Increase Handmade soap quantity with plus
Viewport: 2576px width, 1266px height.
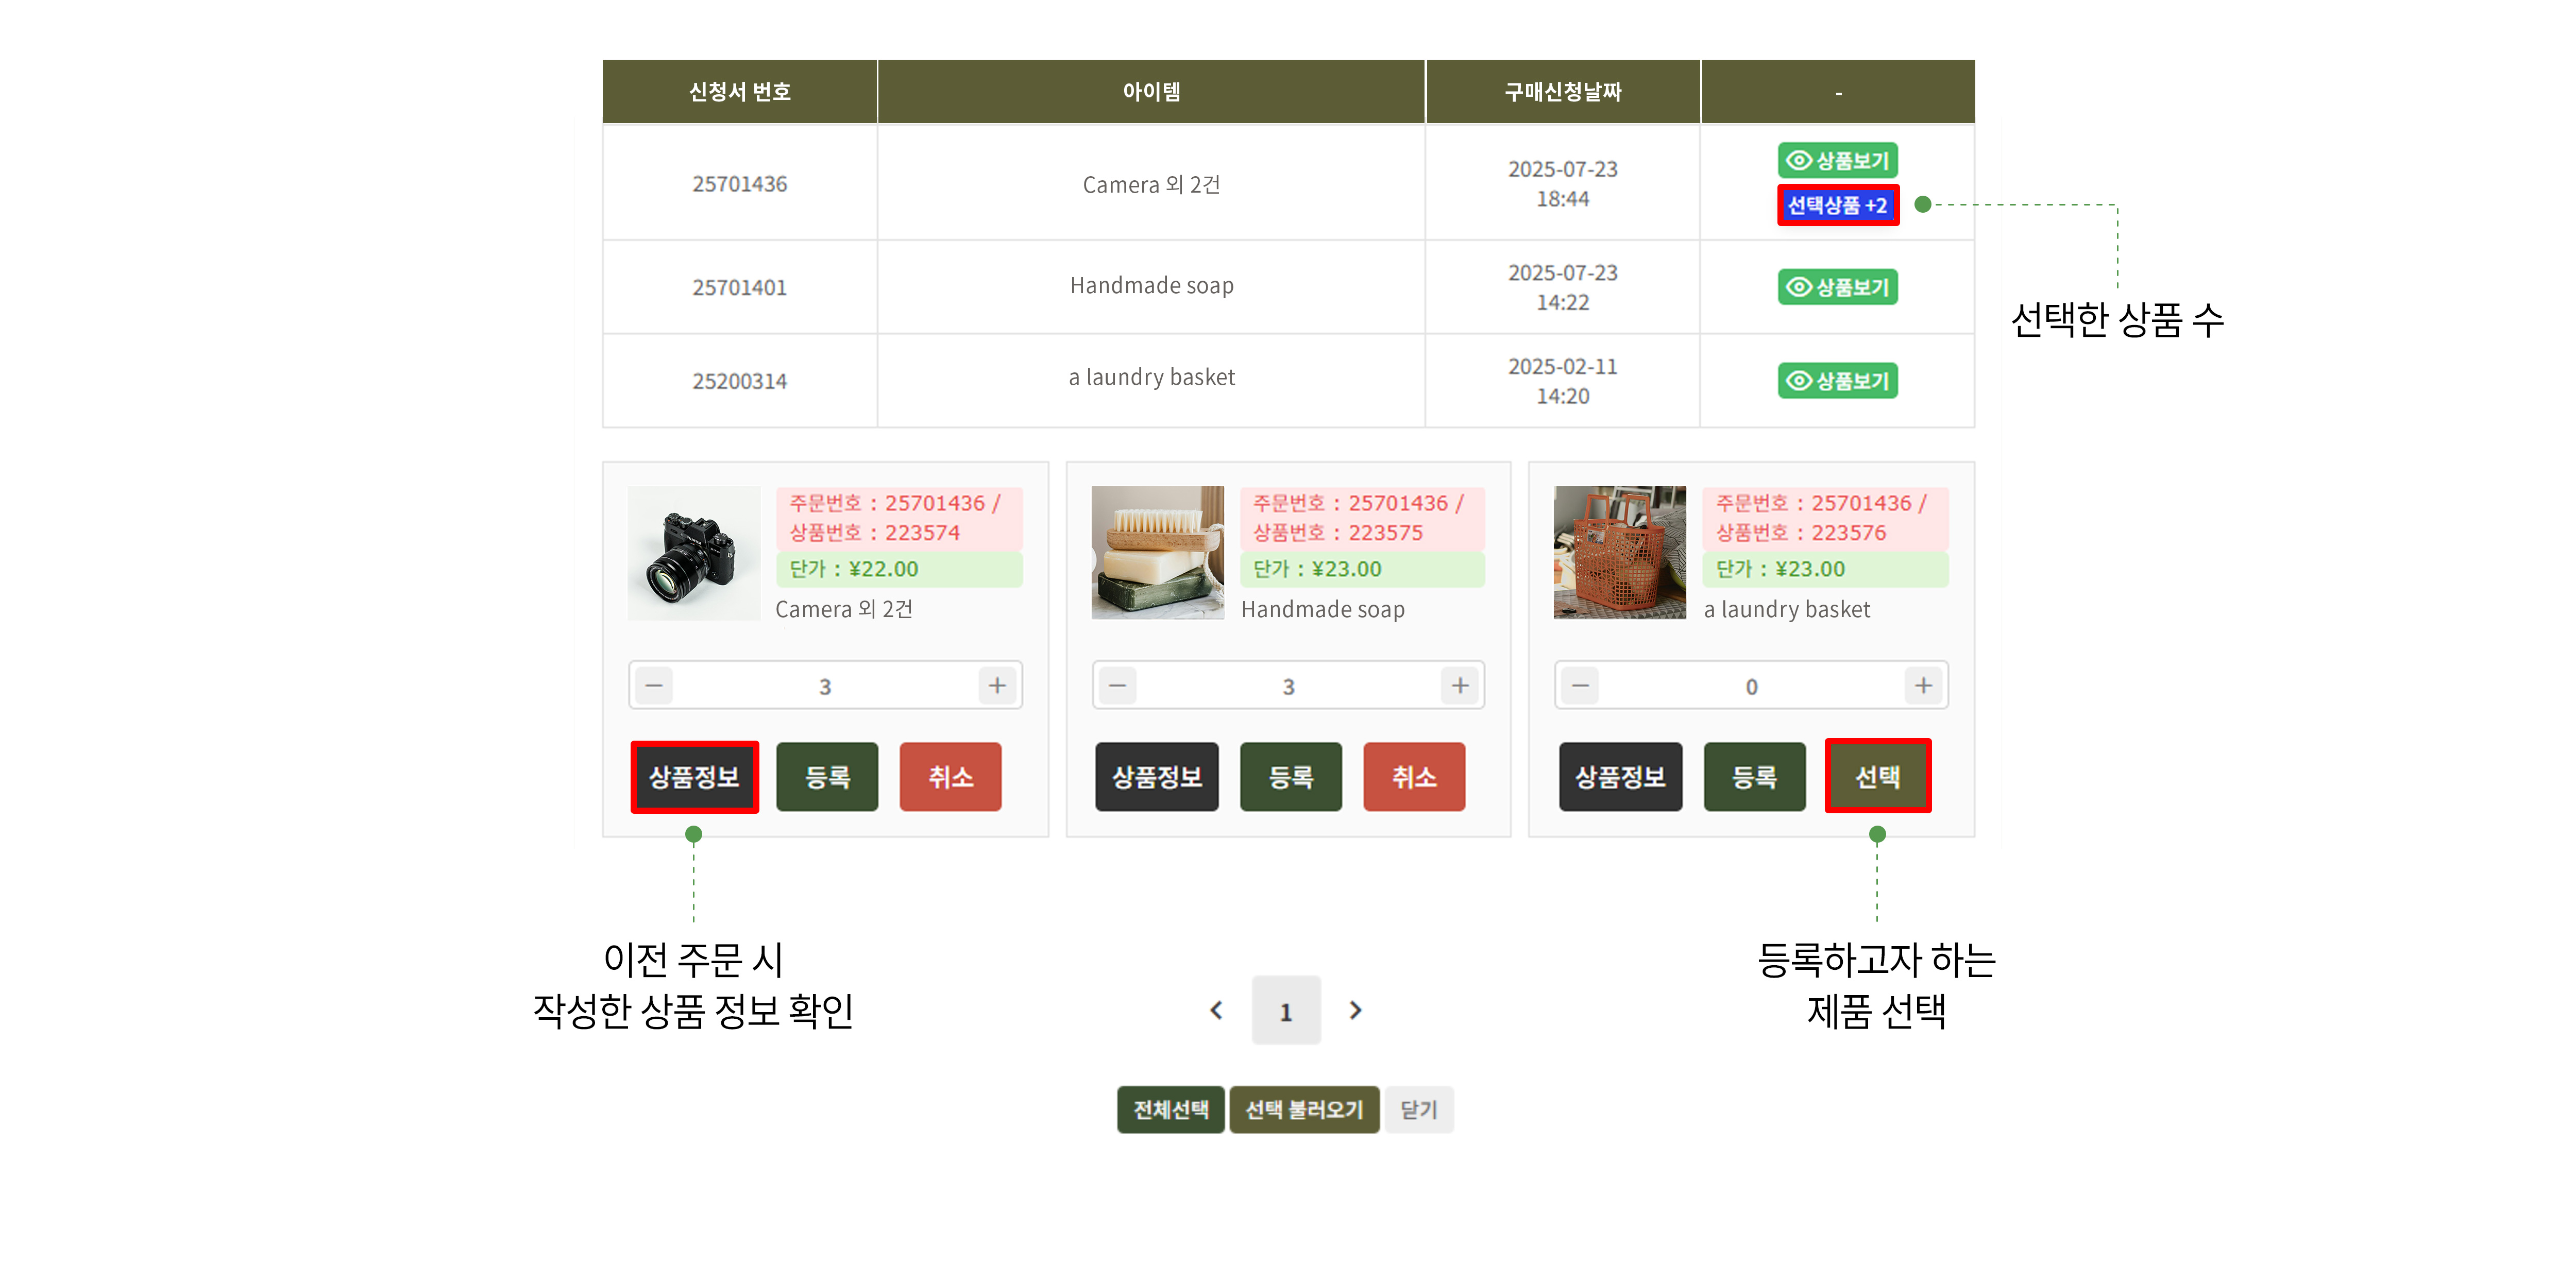click(x=1460, y=686)
